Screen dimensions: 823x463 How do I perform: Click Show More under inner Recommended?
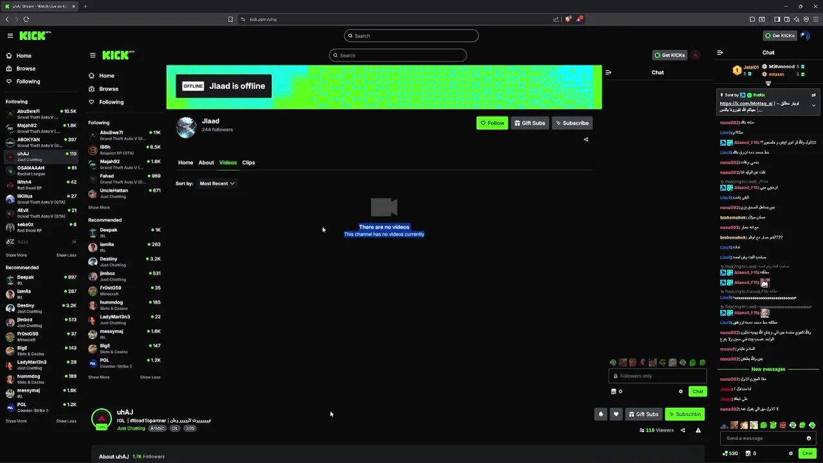point(99,377)
